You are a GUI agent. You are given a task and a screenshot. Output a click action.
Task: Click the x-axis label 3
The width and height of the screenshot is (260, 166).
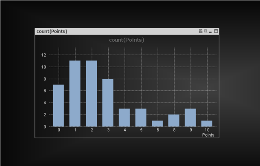108,130
